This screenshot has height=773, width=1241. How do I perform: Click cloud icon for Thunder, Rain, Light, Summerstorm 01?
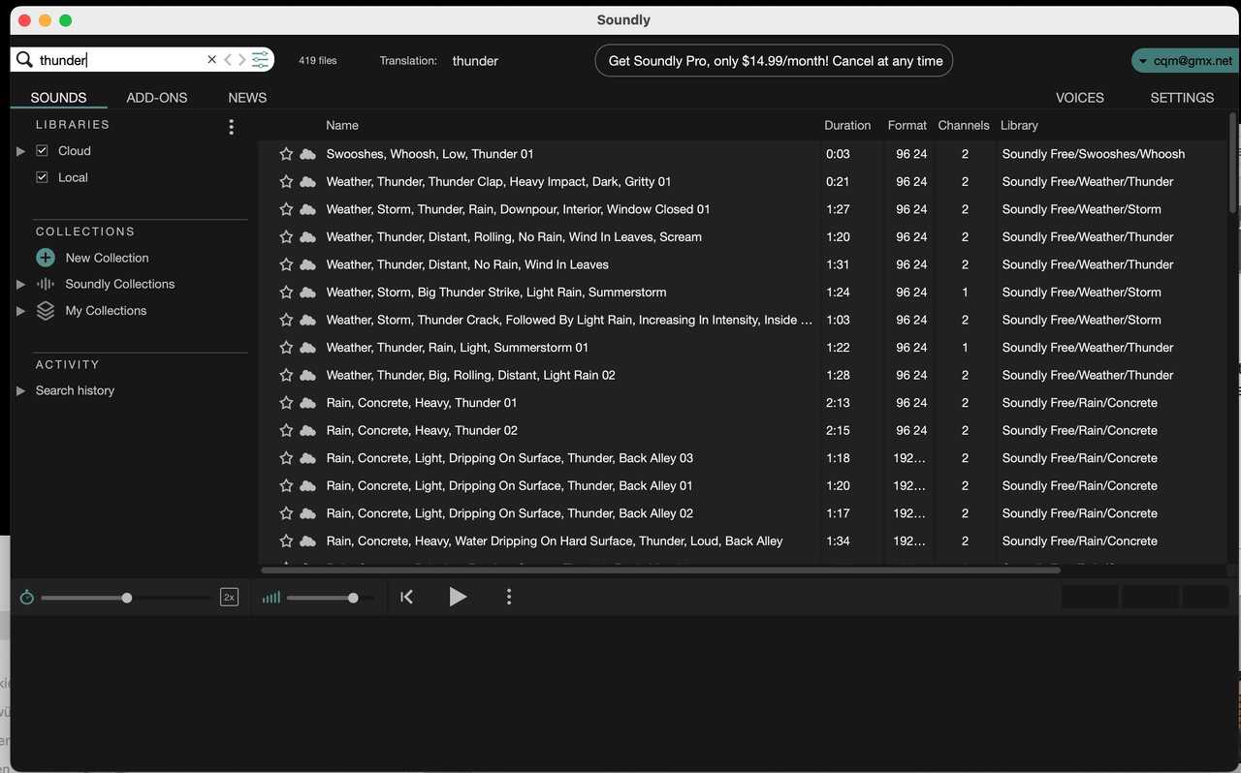(x=308, y=348)
